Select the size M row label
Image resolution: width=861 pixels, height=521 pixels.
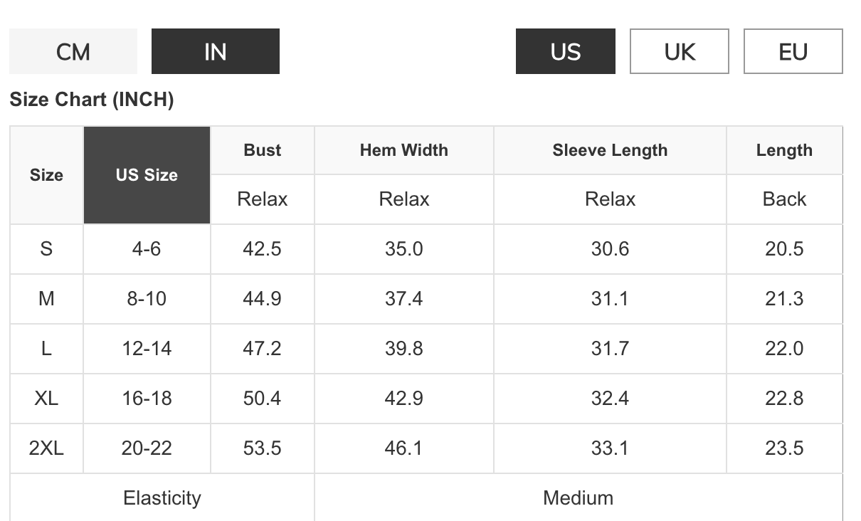pyautogui.click(x=46, y=299)
